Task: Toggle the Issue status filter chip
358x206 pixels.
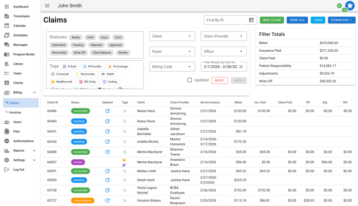Action: click(x=104, y=37)
